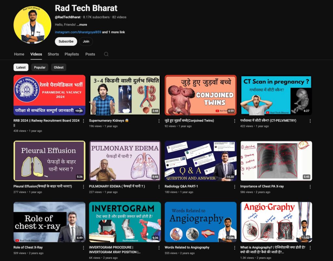The image size is (333, 261).
Task: Click 'INVERTOGRAM PROCEDURE | INVERTOGRAM XRAY POSITION' title
Action: [x=115, y=250]
